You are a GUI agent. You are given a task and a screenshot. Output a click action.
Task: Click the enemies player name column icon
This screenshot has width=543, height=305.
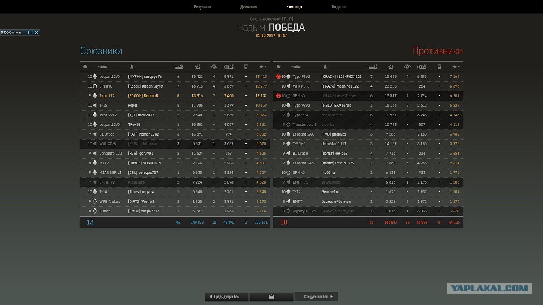click(325, 67)
